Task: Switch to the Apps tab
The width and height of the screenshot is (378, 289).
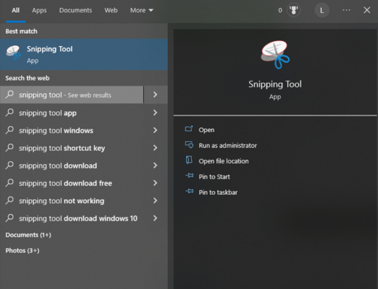Action: point(39,10)
